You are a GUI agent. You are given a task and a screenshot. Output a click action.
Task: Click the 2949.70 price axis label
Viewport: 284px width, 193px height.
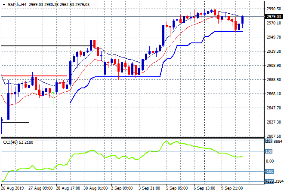coord(274,37)
